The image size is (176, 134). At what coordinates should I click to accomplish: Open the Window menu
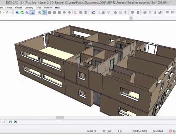pyautogui.click(x=48, y=8)
